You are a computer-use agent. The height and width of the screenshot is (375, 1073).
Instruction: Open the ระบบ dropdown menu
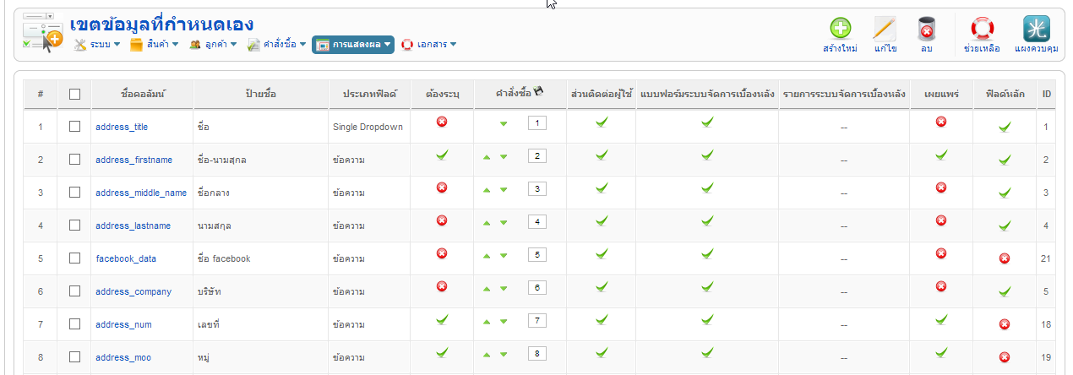(97, 44)
